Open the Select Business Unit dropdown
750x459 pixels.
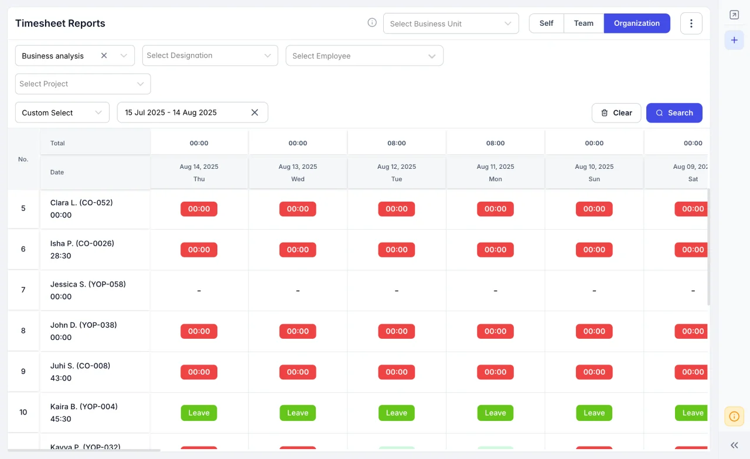[x=451, y=23]
